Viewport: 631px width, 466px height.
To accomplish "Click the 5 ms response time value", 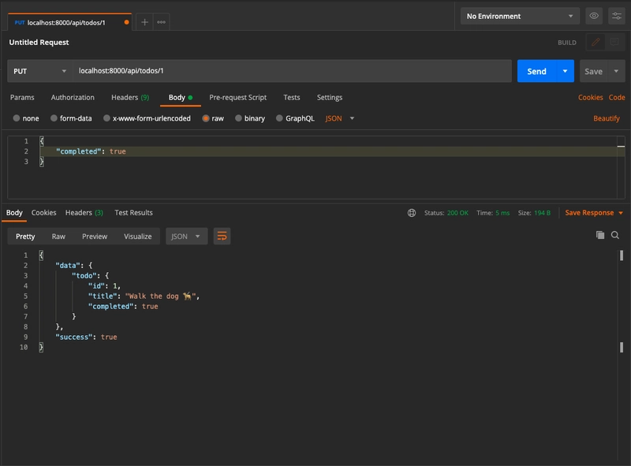I will 502,213.
